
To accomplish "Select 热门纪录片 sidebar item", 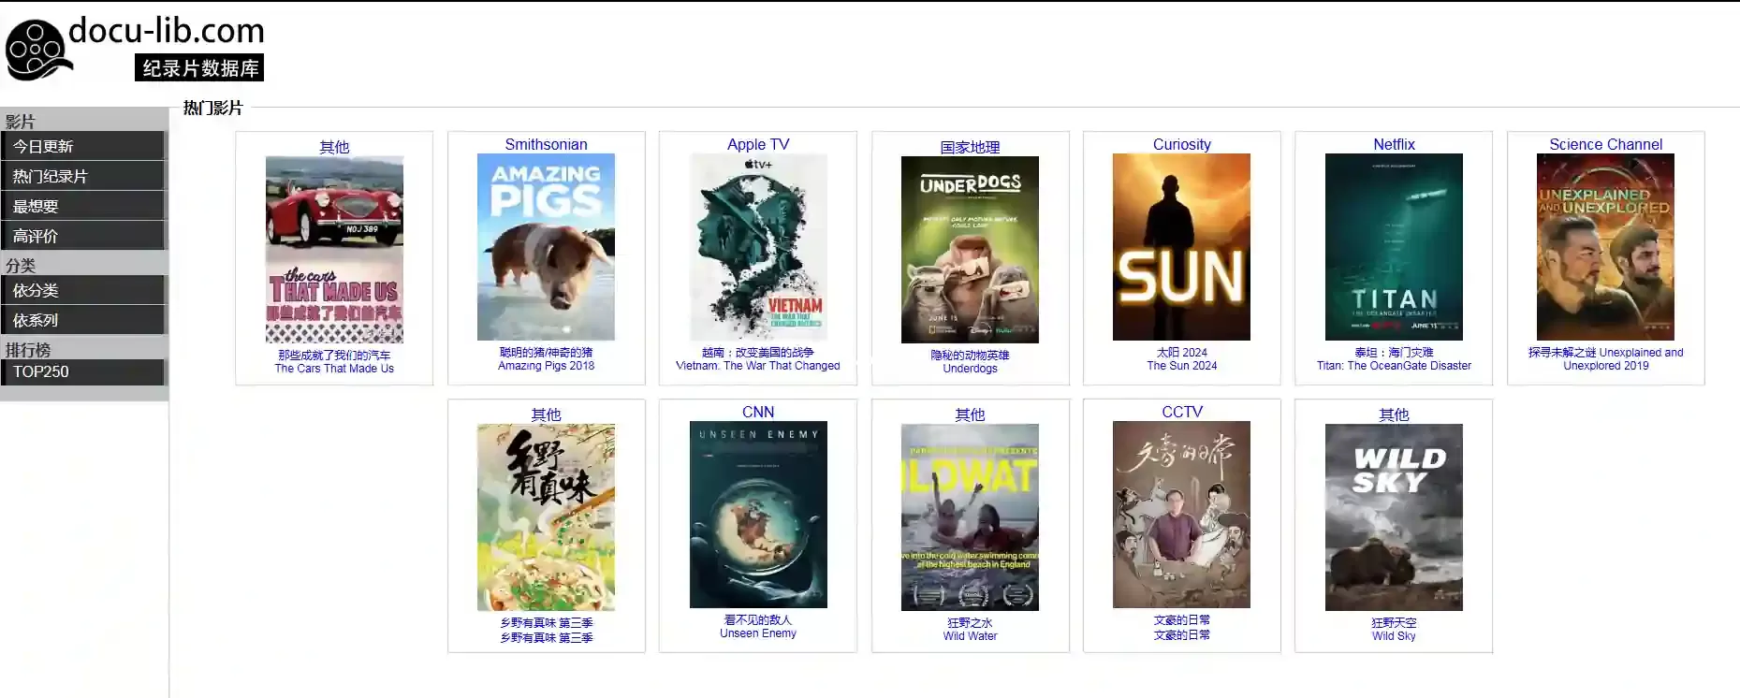I will pos(82,176).
